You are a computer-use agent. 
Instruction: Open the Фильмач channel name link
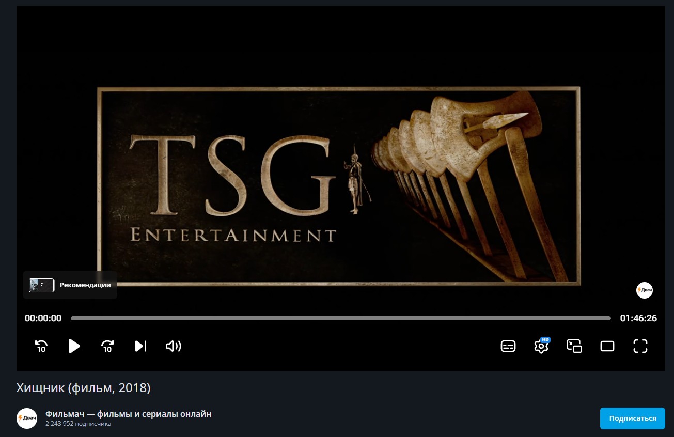tap(128, 414)
